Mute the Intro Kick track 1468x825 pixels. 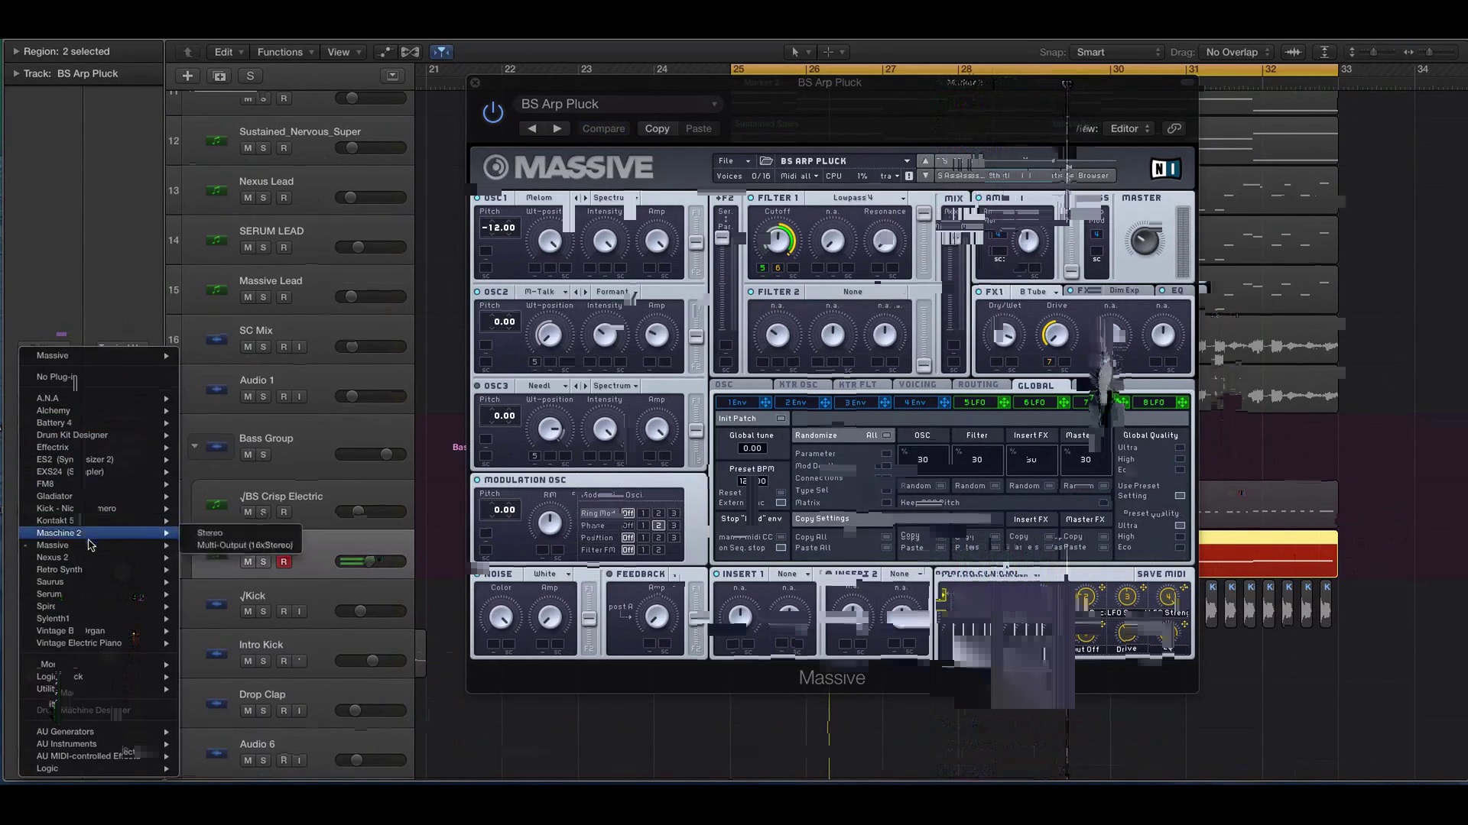click(x=248, y=661)
